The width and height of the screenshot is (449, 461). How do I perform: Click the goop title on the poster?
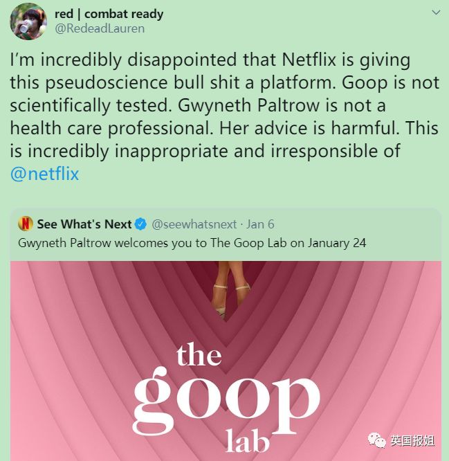point(226,401)
